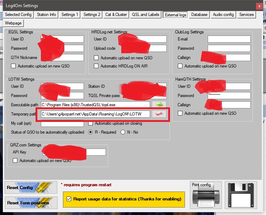Click the ClubLog Callsign field
266x215 pixels.
pos(229,58)
